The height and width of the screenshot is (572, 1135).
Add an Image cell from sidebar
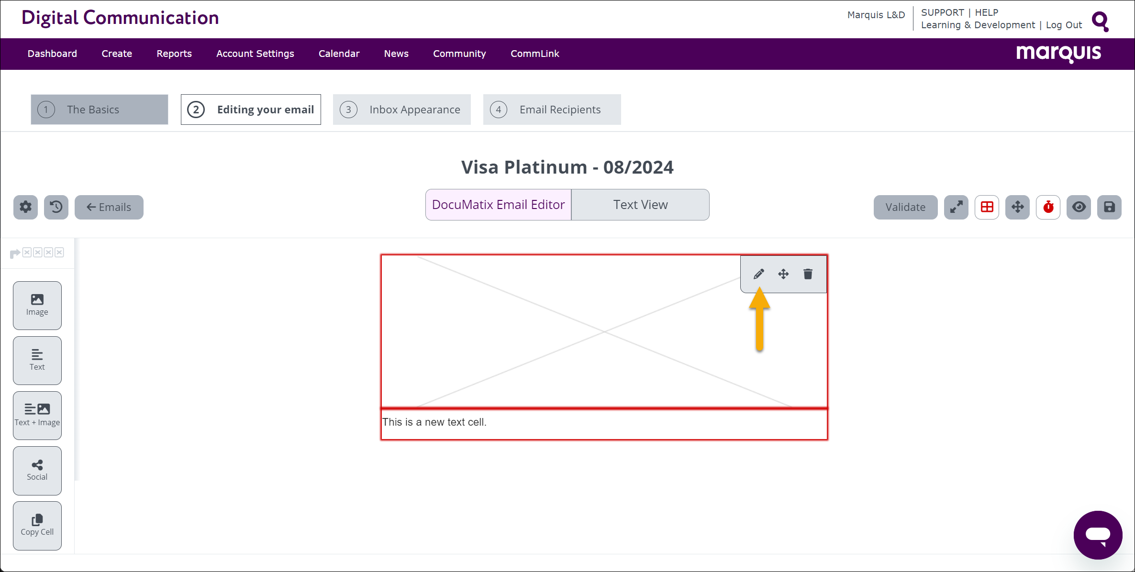pyautogui.click(x=37, y=305)
